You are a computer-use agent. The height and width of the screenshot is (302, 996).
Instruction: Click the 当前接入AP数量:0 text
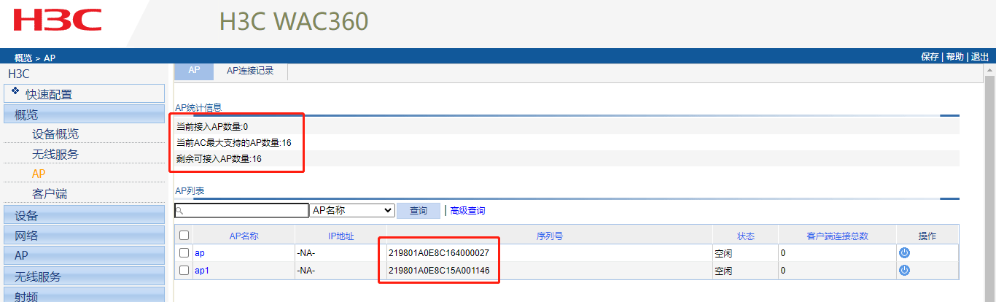click(212, 127)
